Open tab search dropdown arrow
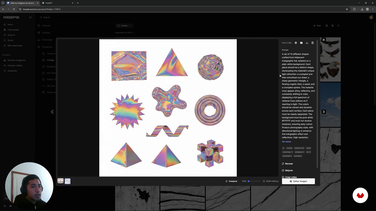The width and height of the screenshot is (376, 211). 3,3
